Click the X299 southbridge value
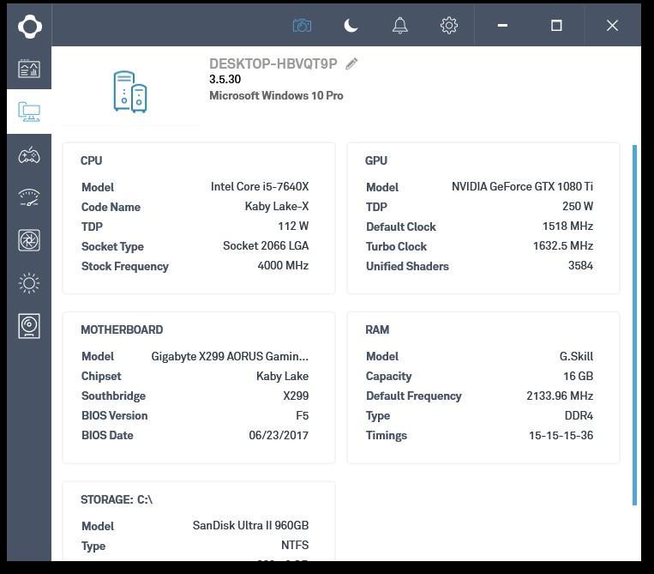The height and width of the screenshot is (574, 654). point(296,396)
